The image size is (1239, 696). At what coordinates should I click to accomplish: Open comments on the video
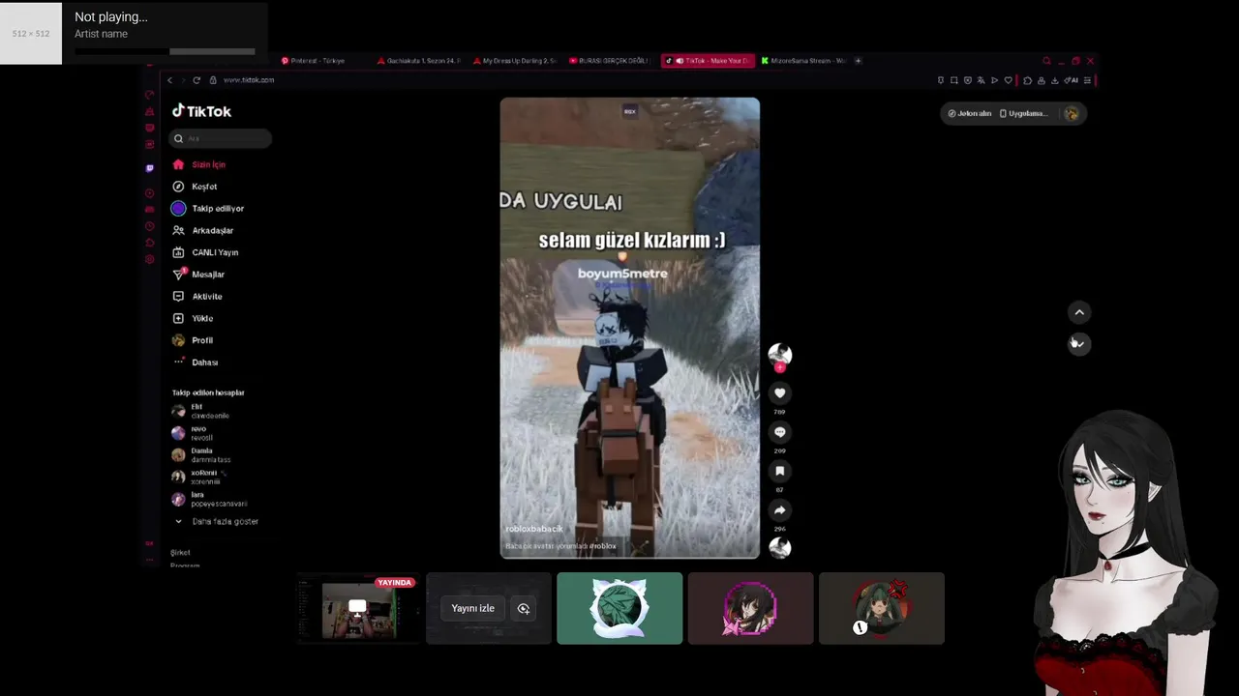click(x=779, y=432)
